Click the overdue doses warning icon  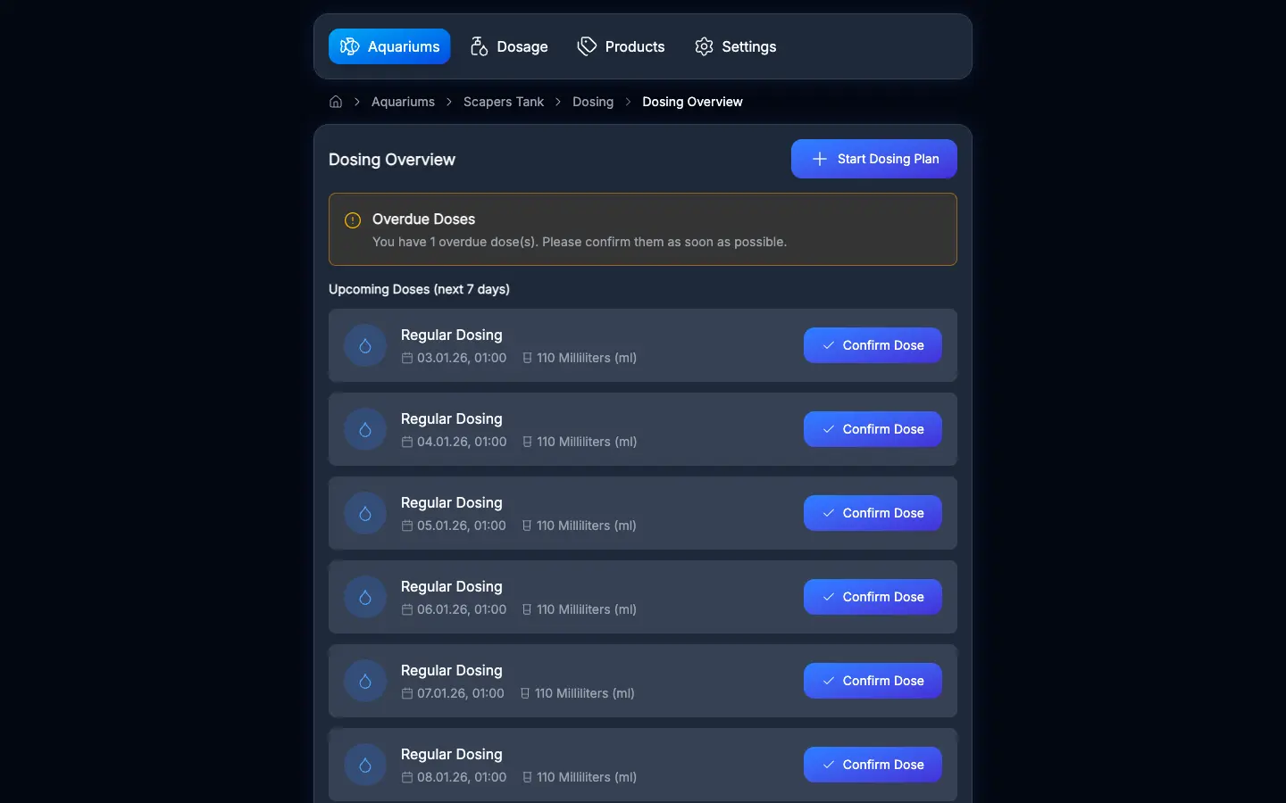point(353,220)
